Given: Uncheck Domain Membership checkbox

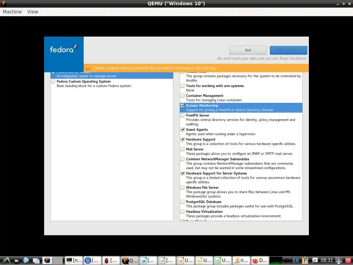Looking at the screenshot, I should [182, 105].
